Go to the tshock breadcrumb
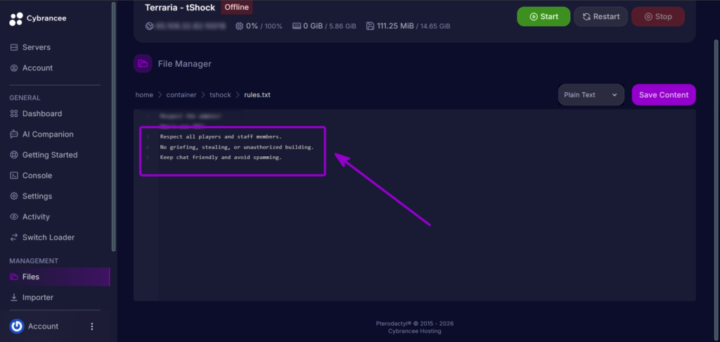This screenshot has width=720, height=342. point(220,95)
